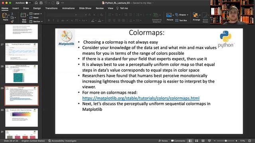
Task: Open the more options ellipsis in title bar
Action: (x=63, y=3)
